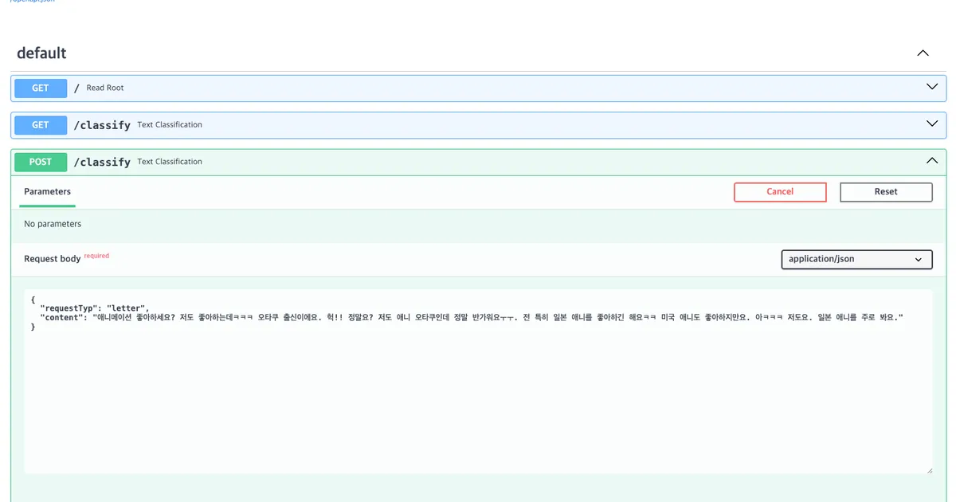
Task: Open the application/json content type dropdown
Action: coord(856,259)
